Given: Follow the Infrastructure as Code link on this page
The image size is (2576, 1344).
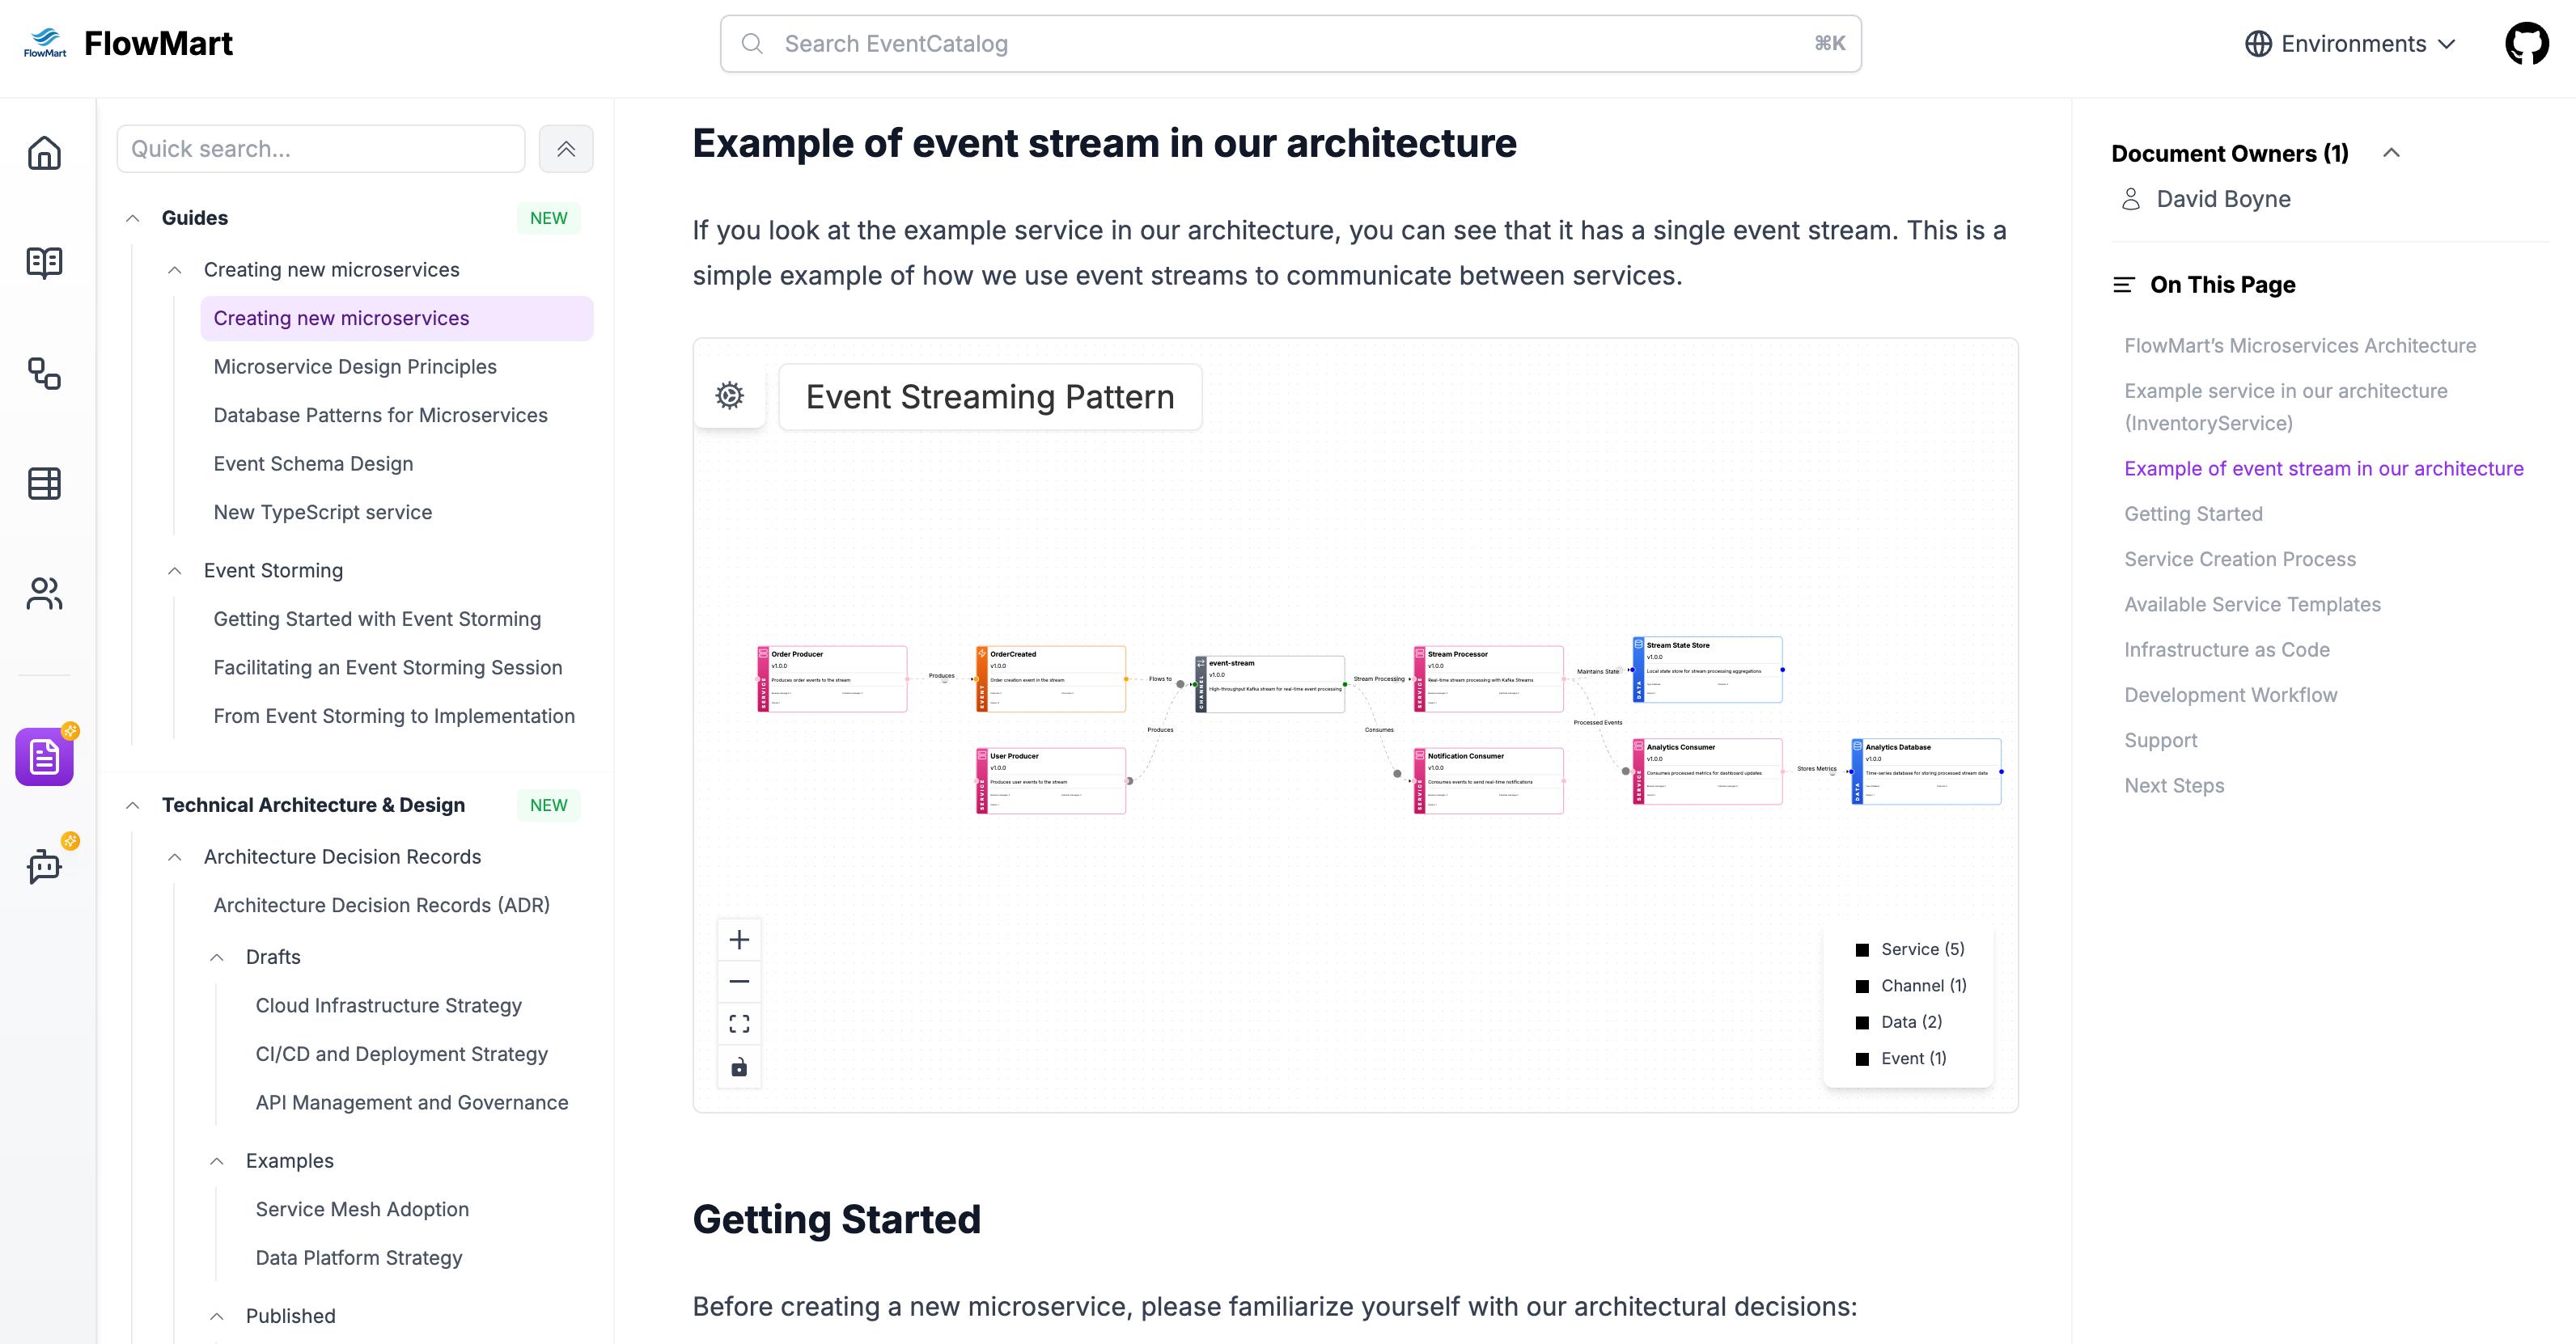Looking at the screenshot, I should 2227,649.
